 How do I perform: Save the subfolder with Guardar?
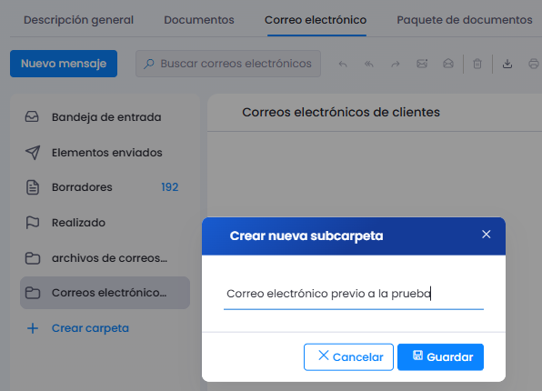[x=440, y=357]
